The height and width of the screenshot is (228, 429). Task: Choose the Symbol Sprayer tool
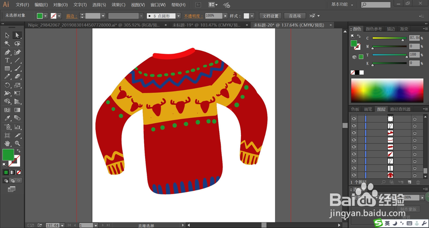coord(7,127)
